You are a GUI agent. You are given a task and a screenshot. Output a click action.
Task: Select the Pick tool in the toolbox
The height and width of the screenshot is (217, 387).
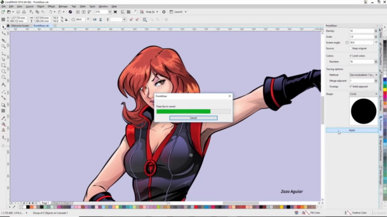pyautogui.click(x=3, y=27)
